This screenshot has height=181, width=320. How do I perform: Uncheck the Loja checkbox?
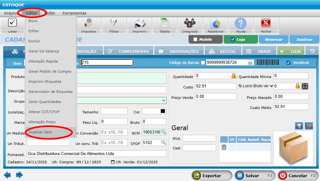(233, 39)
